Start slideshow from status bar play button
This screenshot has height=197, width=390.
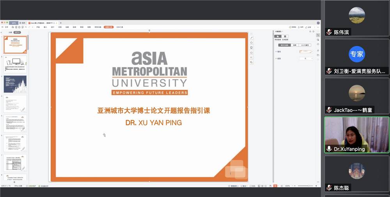[x=275, y=186]
